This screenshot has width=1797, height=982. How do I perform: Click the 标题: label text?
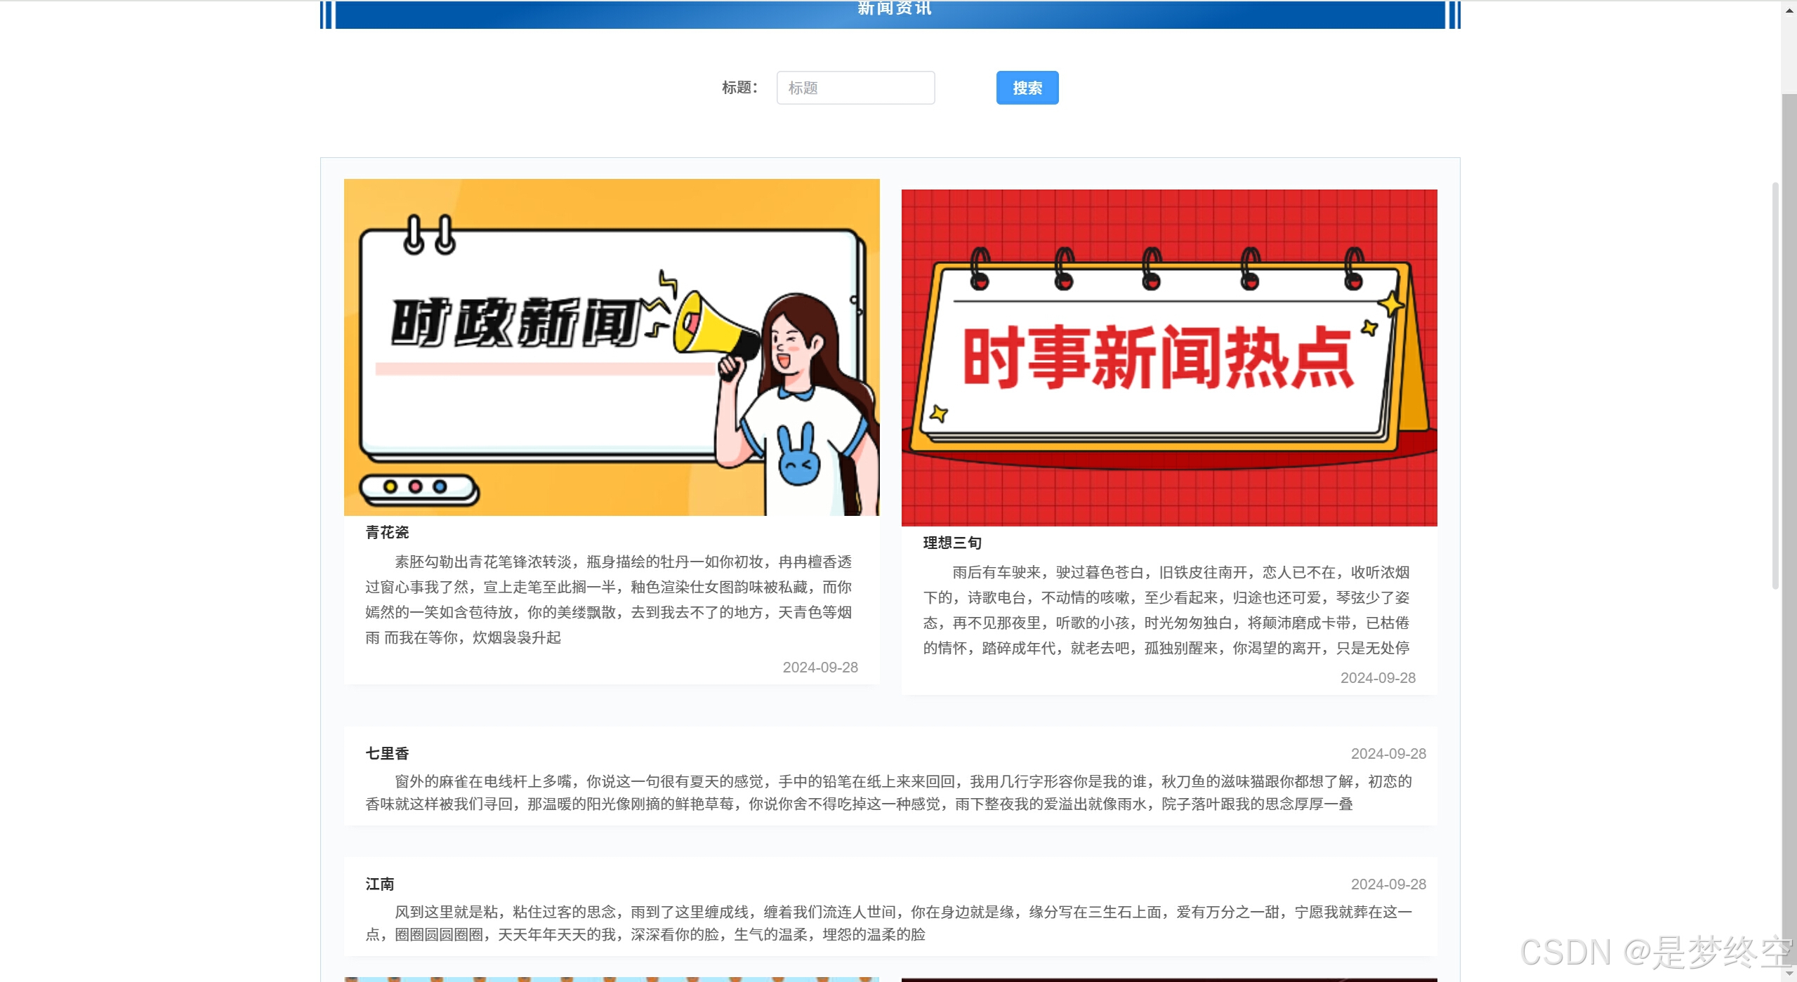739,88
